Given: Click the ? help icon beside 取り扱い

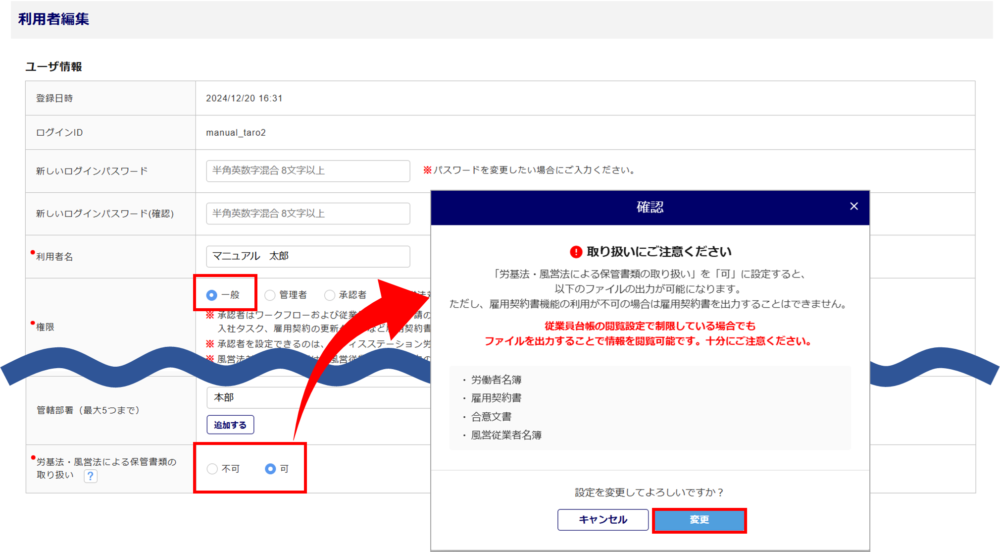Looking at the screenshot, I should tap(91, 476).
